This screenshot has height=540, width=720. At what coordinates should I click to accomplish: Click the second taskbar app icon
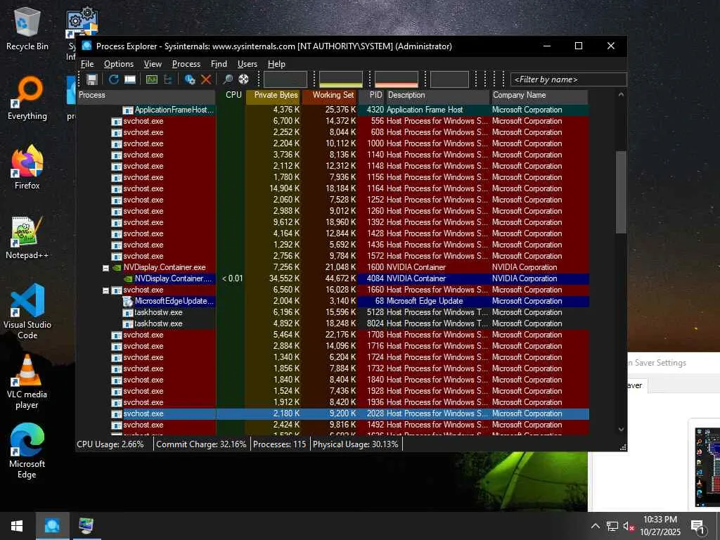tap(86, 526)
